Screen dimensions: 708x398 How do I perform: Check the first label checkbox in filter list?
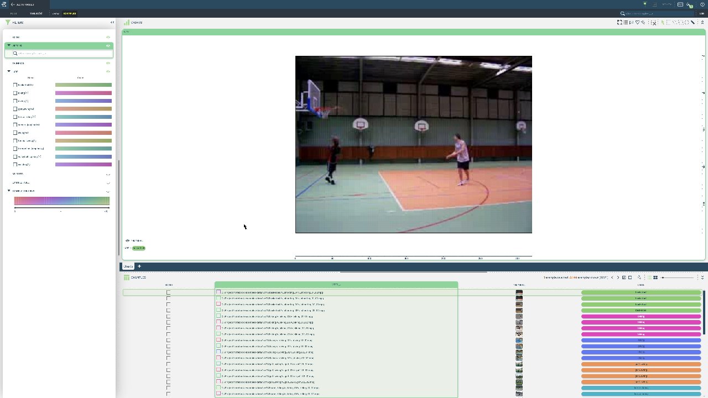[15, 85]
